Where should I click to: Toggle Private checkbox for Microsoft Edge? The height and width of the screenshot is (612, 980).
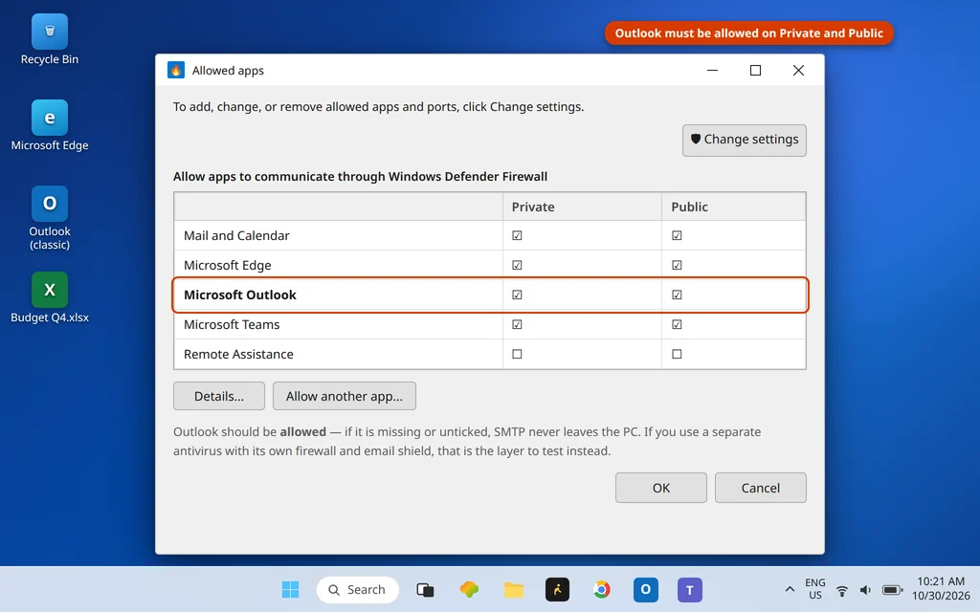[x=517, y=265]
